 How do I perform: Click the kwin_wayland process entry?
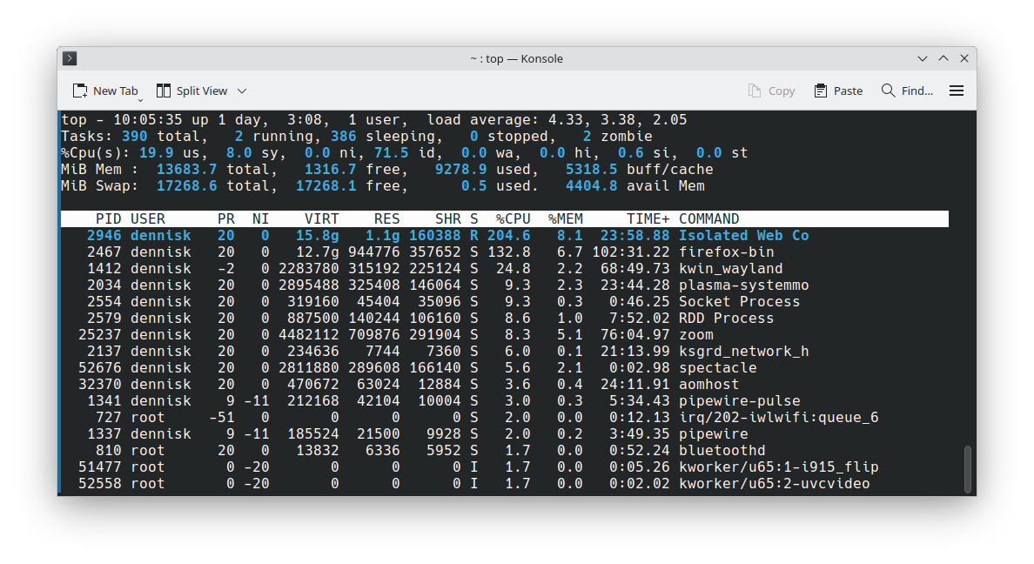(730, 269)
